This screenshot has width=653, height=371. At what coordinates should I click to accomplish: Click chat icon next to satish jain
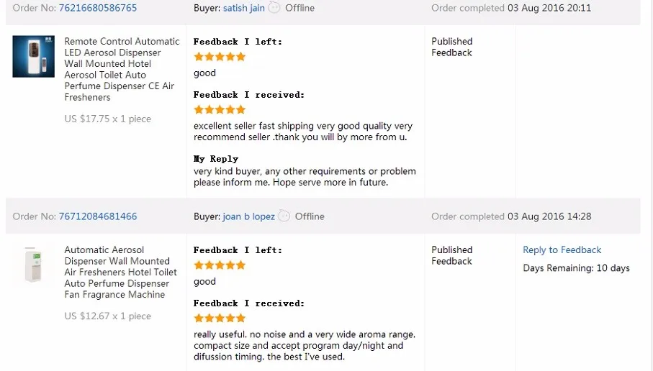pyautogui.click(x=274, y=7)
